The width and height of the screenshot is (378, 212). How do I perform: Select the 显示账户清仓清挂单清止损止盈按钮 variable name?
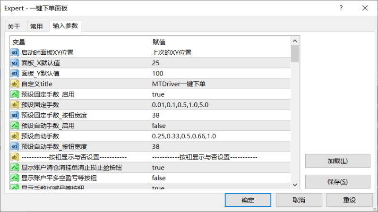72,168
